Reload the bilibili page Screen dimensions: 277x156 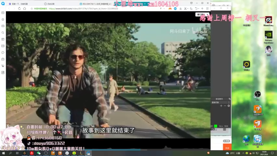tap(19, 8)
